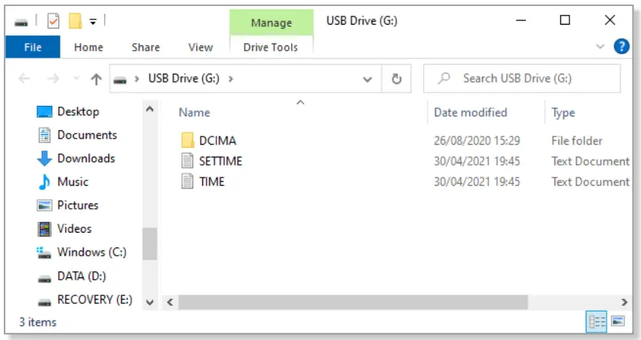Sort by the Date modified column header
Viewport: 641px width, 340px height.
(x=470, y=113)
